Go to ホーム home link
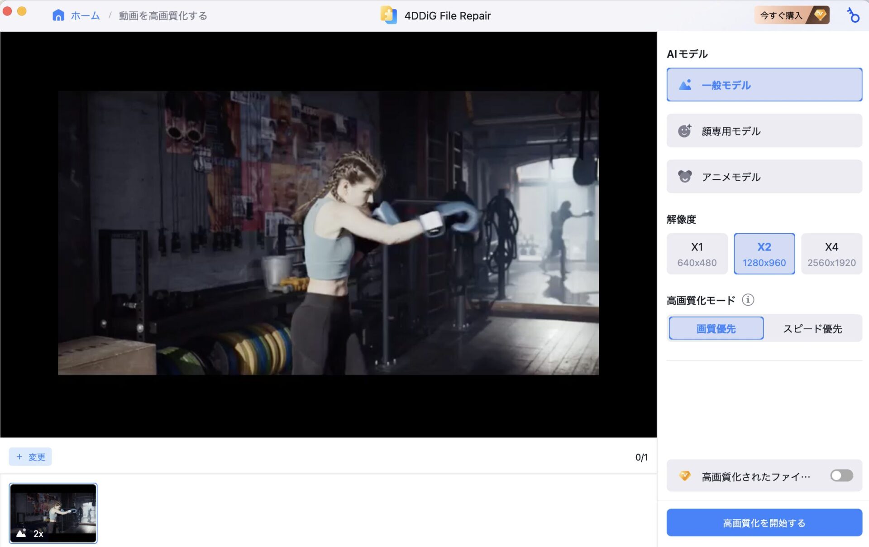 pos(85,16)
